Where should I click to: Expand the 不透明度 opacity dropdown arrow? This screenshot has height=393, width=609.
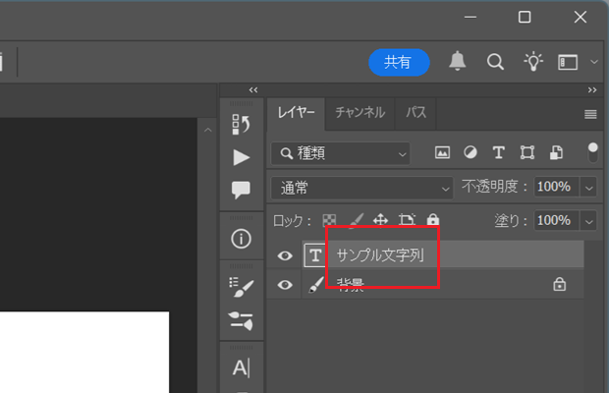click(589, 187)
